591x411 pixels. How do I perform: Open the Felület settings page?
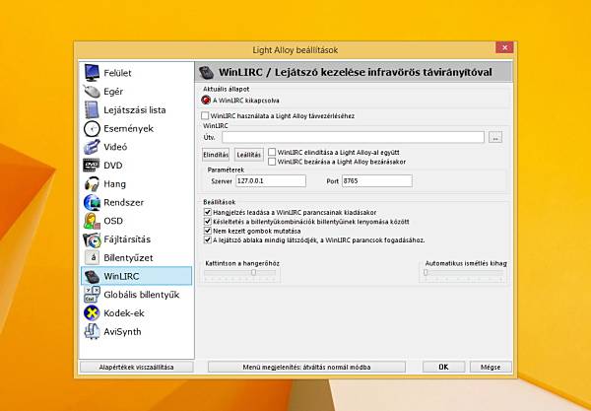pos(136,73)
